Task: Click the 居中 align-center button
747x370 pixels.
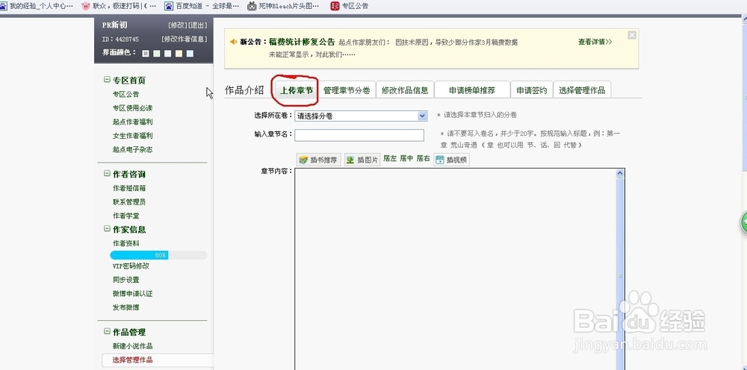Action: pyautogui.click(x=406, y=159)
